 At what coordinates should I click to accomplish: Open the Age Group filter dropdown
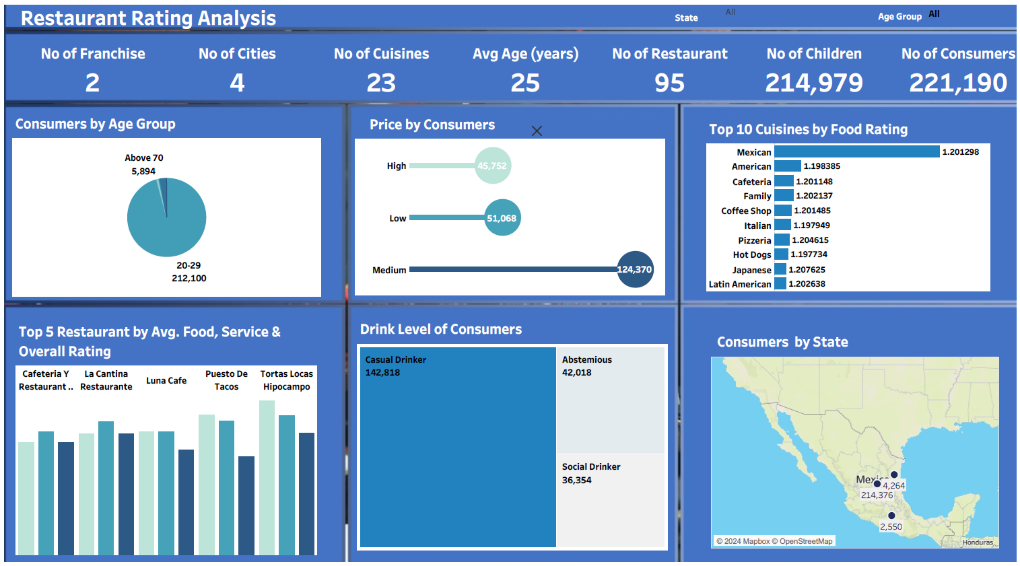(934, 14)
